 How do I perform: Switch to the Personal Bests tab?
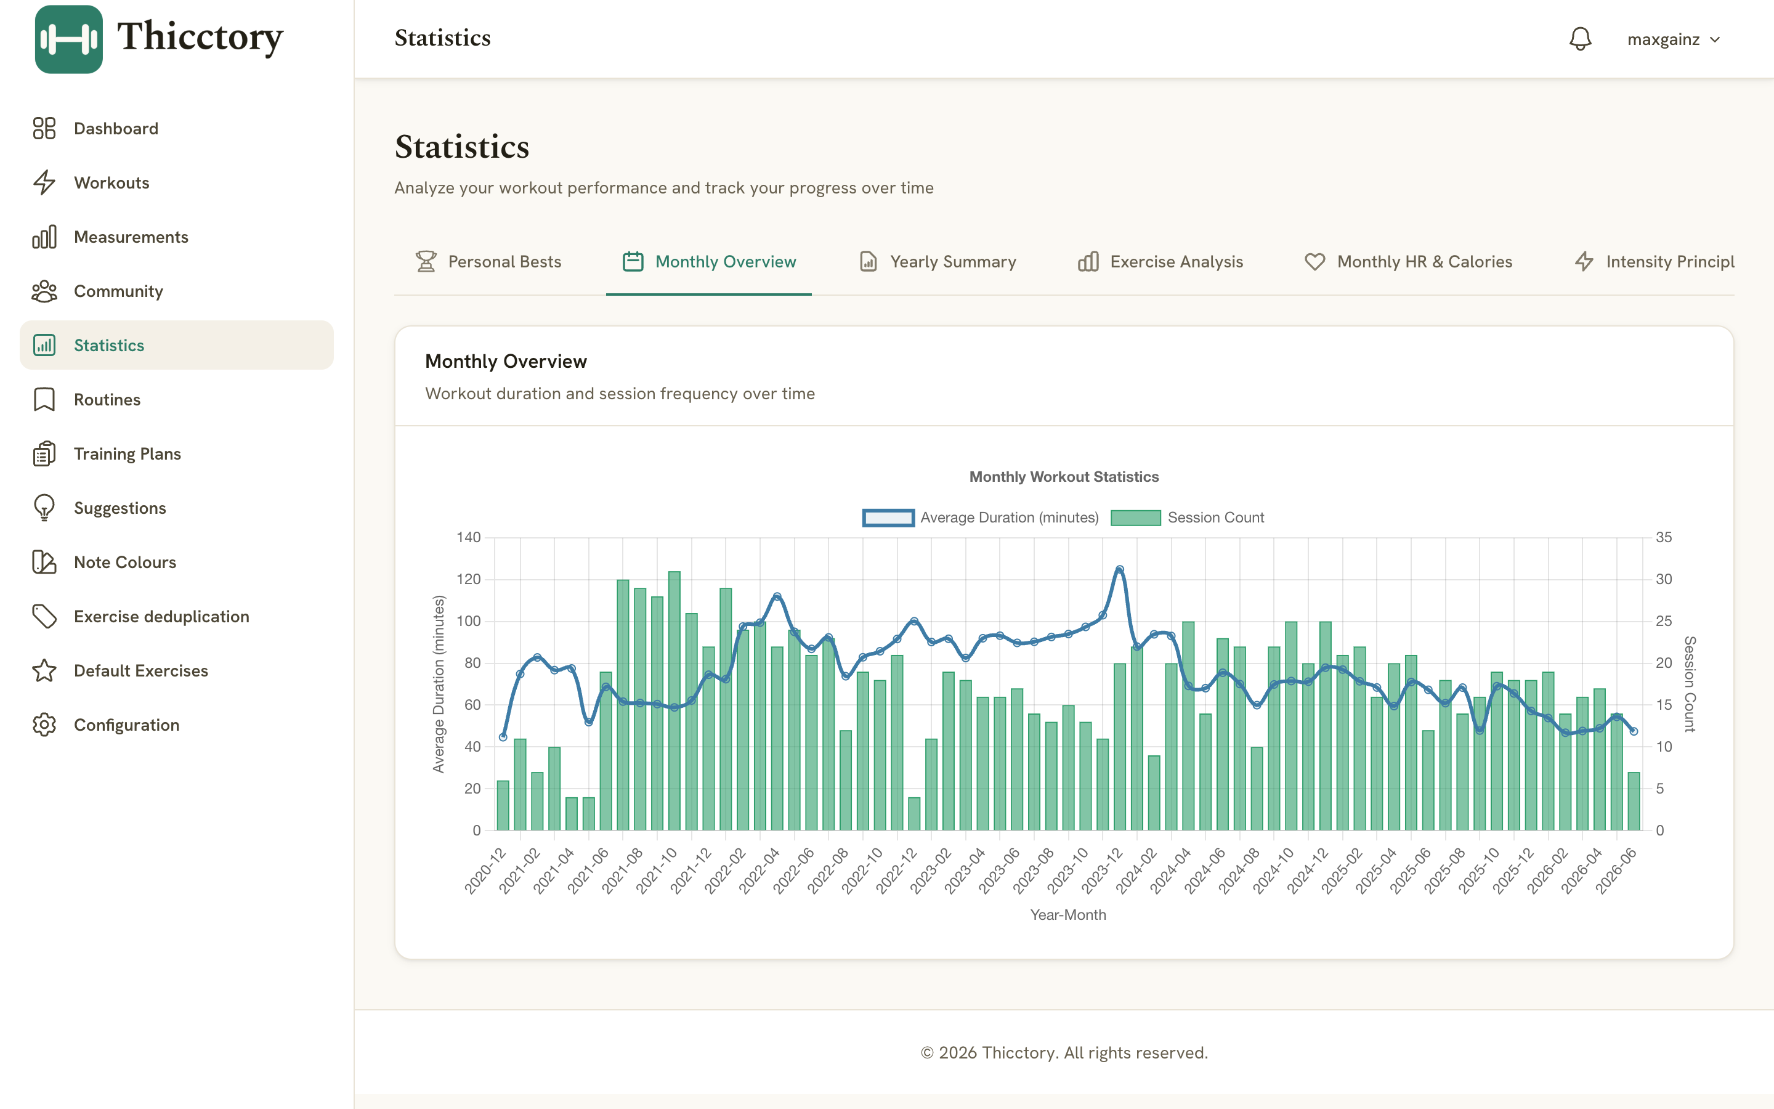point(488,262)
